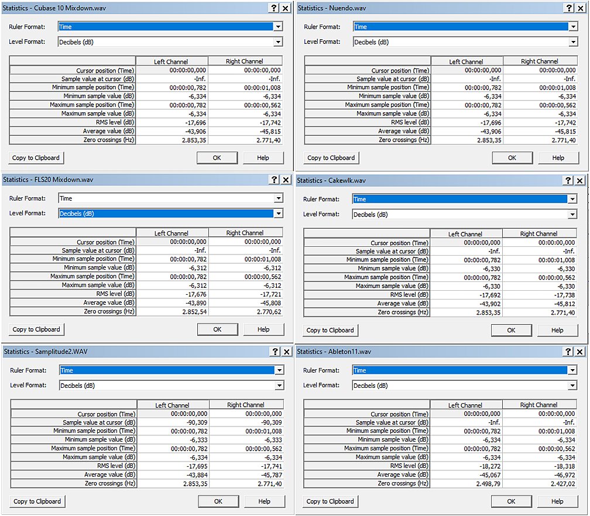Image resolution: width=590 pixels, height=516 pixels.
Task: Close the Cakewlk.wav statistics window
Action: [580, 181]
